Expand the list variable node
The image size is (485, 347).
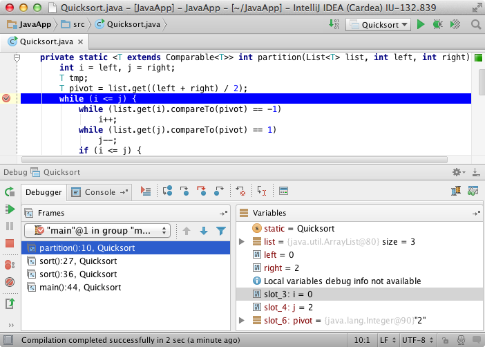(x=241, y=242)
